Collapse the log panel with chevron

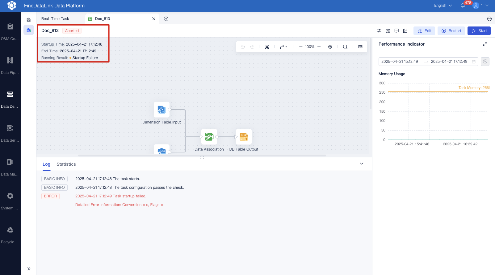pyautogui.click(x=362, y=164)
